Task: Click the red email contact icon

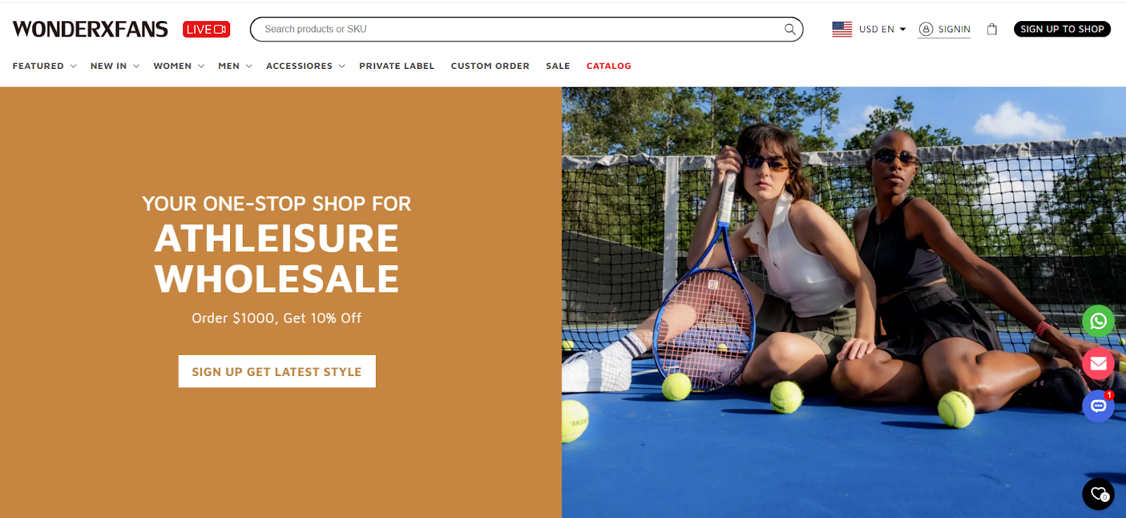Action: tap(1098, 363)
